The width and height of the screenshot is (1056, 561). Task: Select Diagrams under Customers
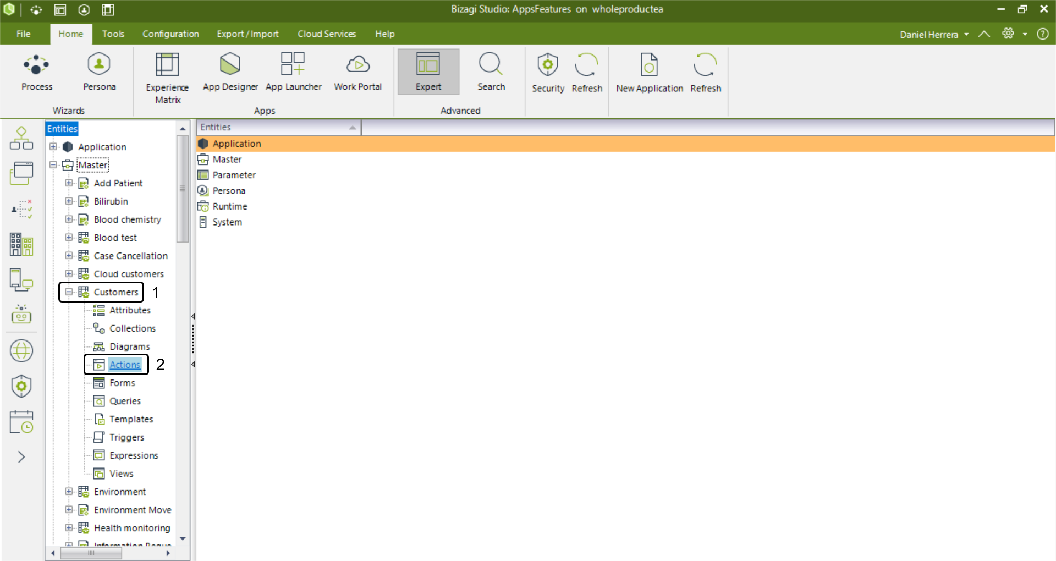(130, 346)
